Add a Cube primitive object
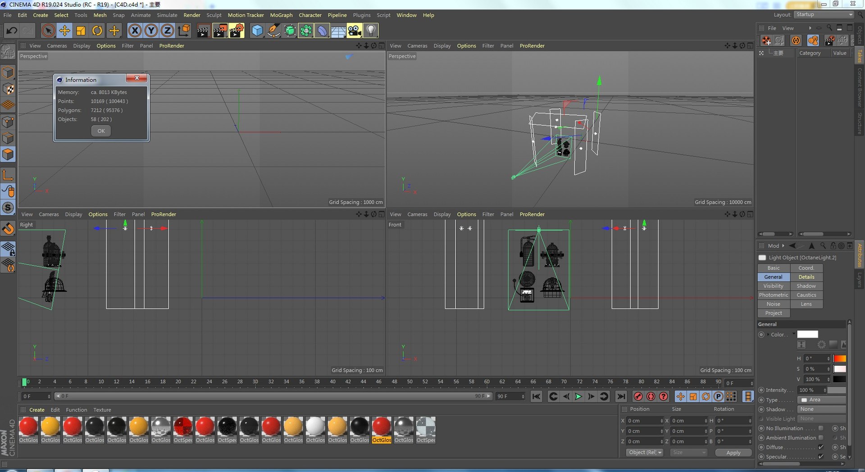865x472 pixels. coord(257,31)
